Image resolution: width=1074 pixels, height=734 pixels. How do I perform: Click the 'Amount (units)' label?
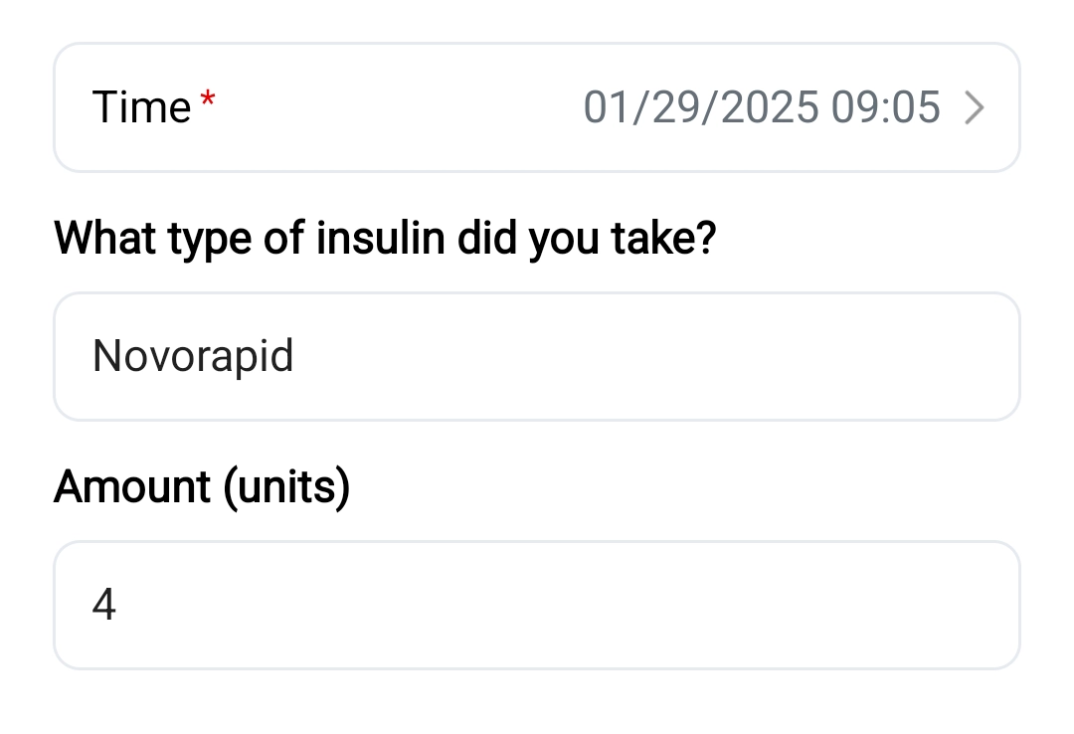pyautogui.click(x=202, y=487)
